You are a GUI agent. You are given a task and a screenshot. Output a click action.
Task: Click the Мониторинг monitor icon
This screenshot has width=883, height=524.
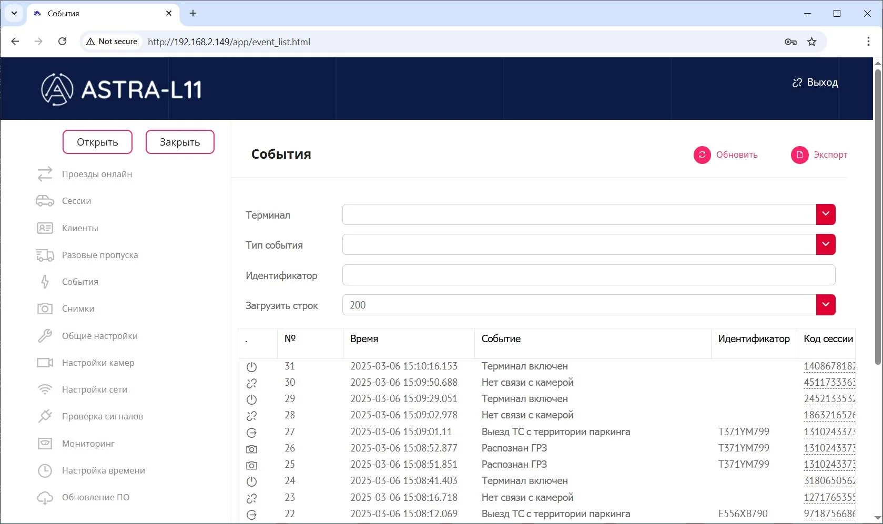45,444
